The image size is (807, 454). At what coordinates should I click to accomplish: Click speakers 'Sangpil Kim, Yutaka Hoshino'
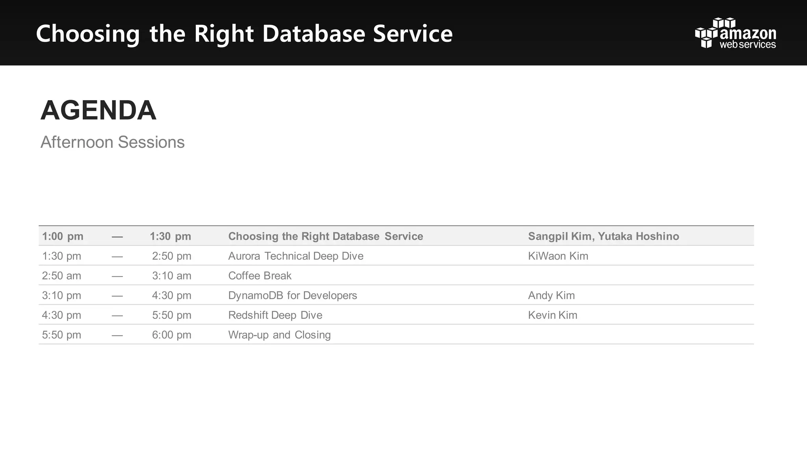click(x=604, y=236)
